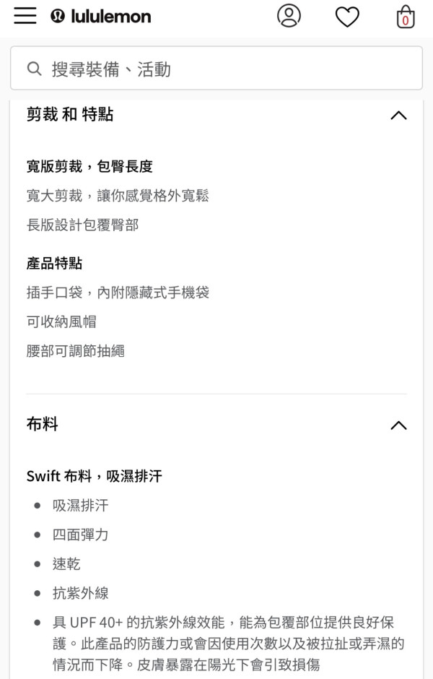Click the 速乾 bullet item
Image resolution: width=433 pixels, height=679 pixels.
click(66, 564)
